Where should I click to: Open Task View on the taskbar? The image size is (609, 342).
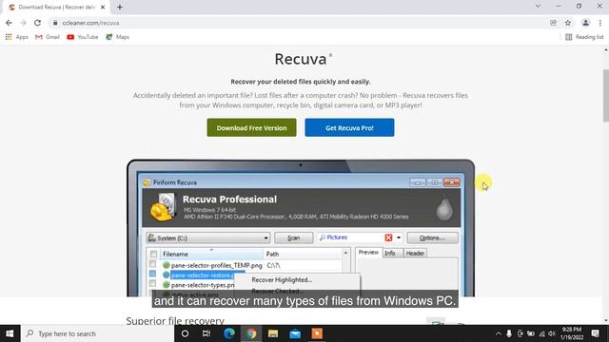(x=206, y=333)
